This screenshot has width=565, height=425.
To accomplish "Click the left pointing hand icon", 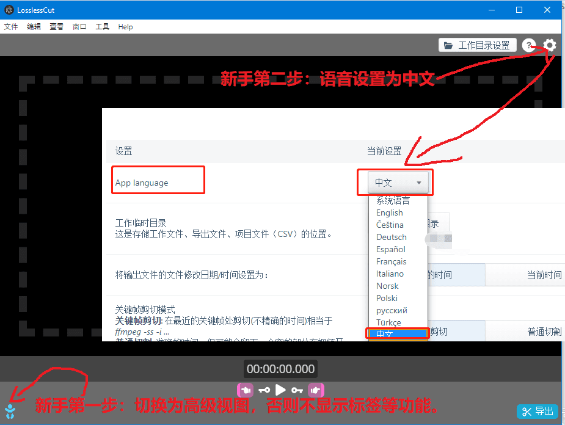I will tap(245, 390).
